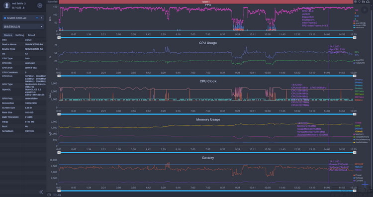Screen dimensions: 373x197
Task: Select the Ram Size row
Action: 23,112
